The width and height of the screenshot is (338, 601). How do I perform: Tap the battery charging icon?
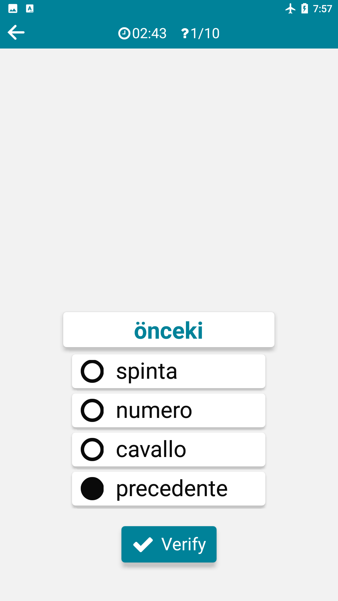coord(305,8)
